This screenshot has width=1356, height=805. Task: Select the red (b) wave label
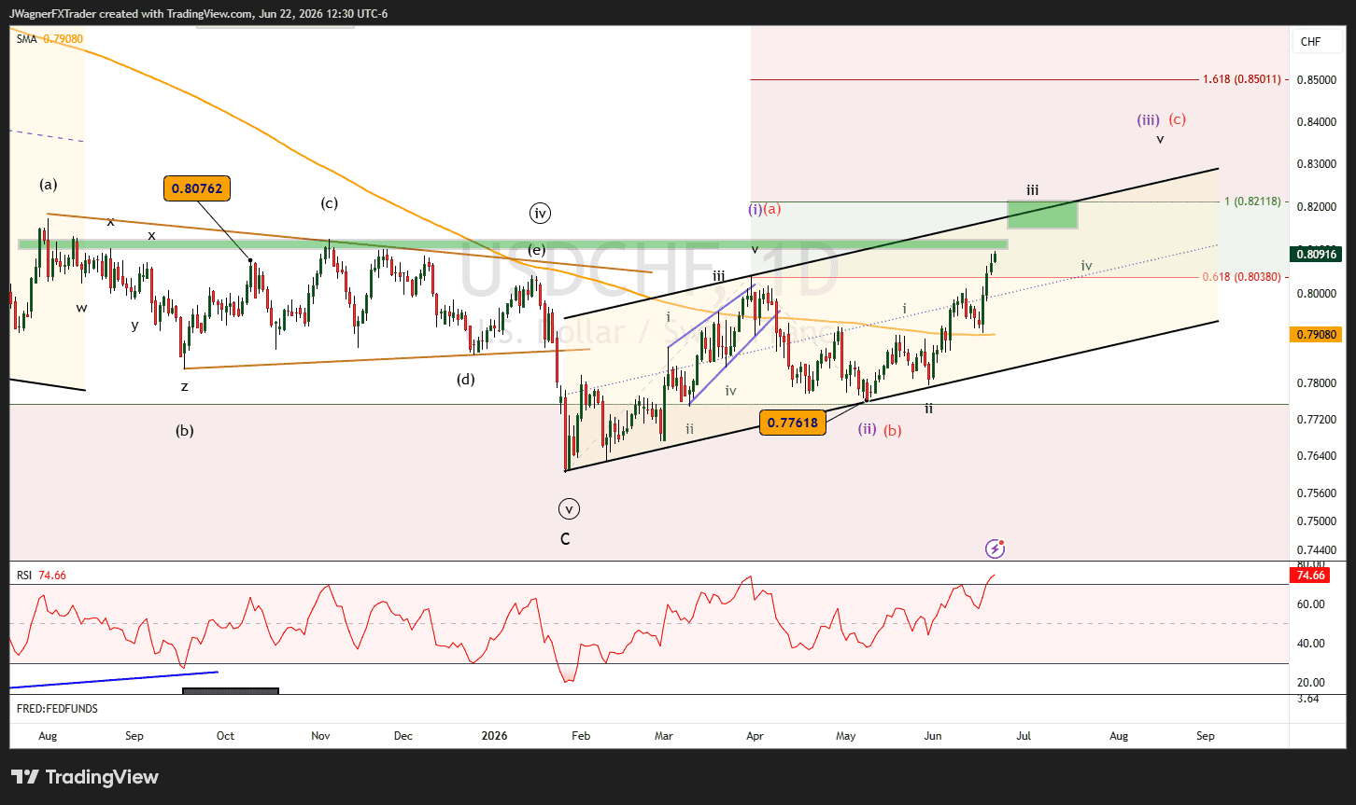point(893,430)
